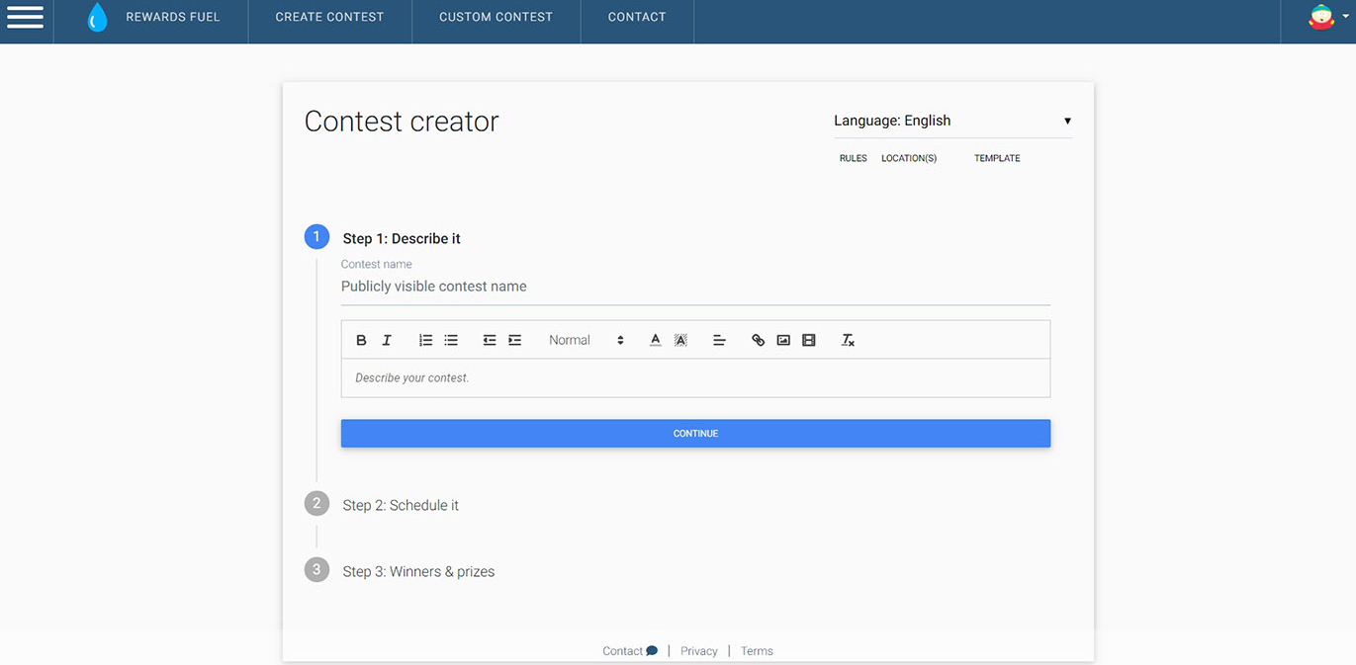Screen dimensions: 1356x665
Task: Insert an image into the description
Action: (x=783, y=340)
